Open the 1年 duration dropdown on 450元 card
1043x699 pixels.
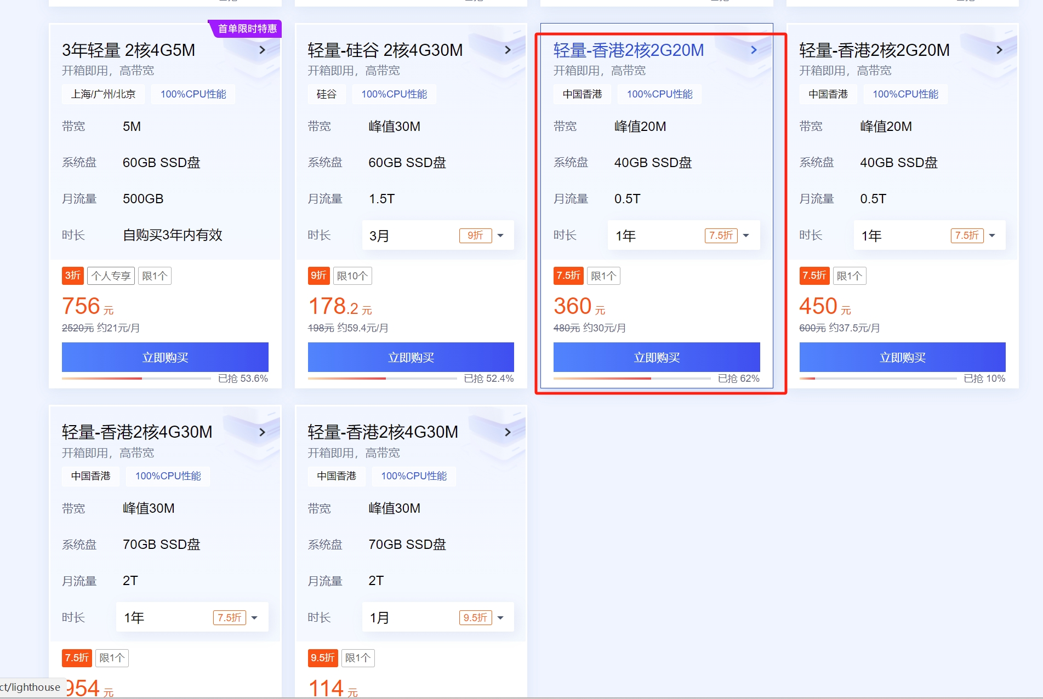pyautogui.click(x=929, y=236)
